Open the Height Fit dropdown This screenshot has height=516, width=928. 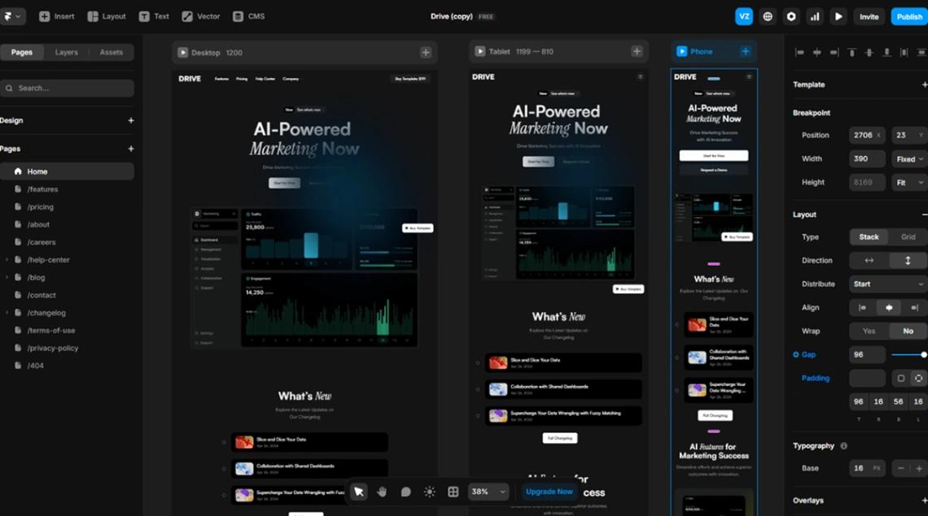point(909,183)
